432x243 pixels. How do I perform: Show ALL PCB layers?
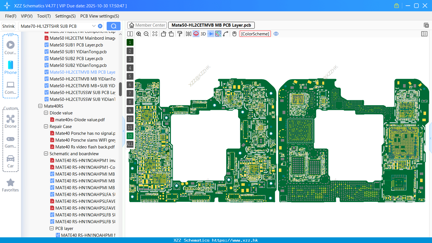pyautogui.click(x=130, y=144)
